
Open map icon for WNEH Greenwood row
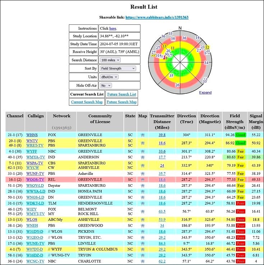click(143, 226)
